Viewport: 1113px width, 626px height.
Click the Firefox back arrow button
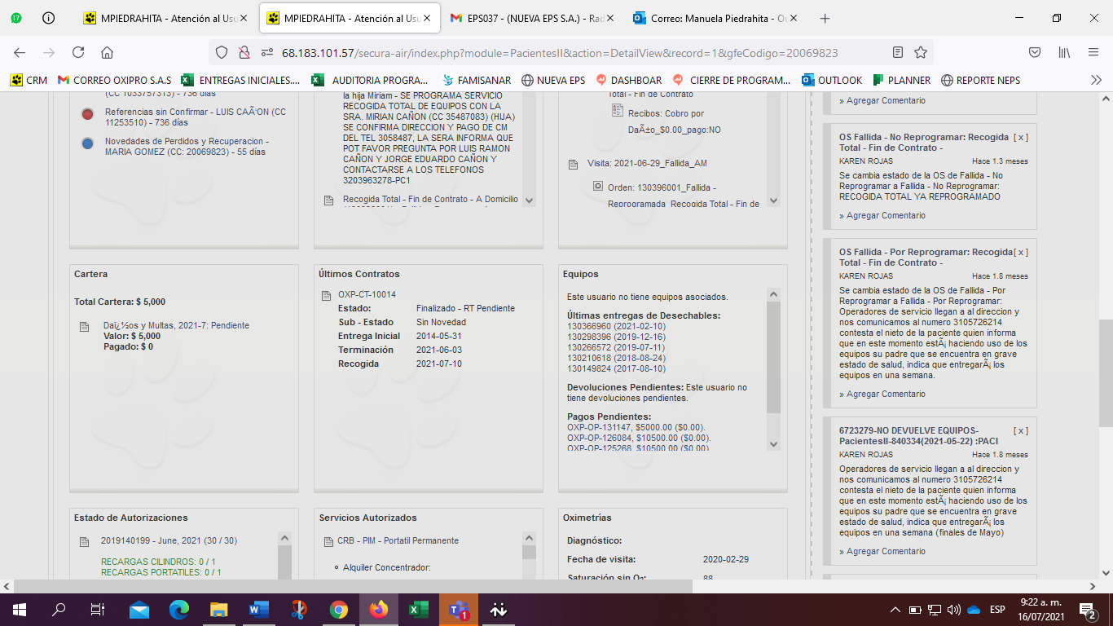(x=20, y=52)
